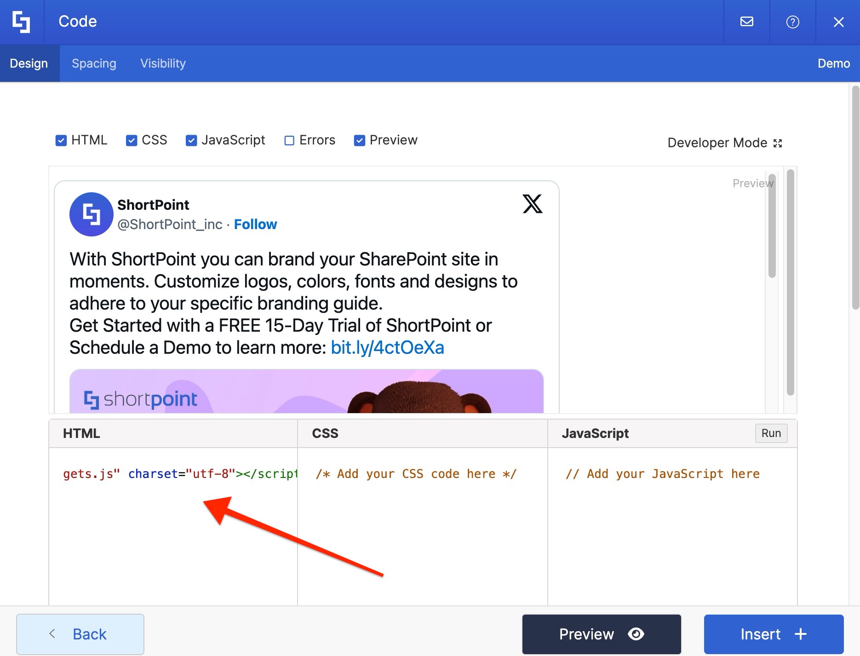Click the 'Code' dialog title
Viewport: 860px width, 656px height.
[78, 21]
